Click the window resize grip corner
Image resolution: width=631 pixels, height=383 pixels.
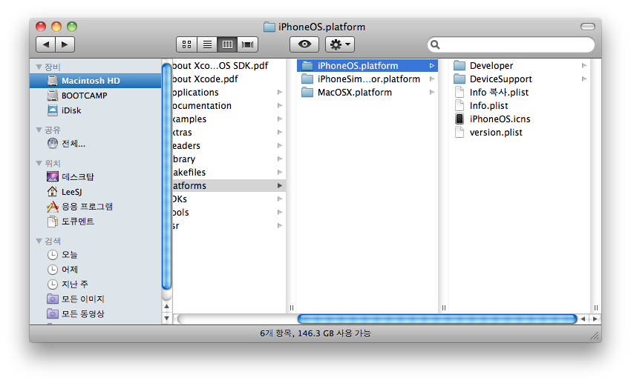595,336
